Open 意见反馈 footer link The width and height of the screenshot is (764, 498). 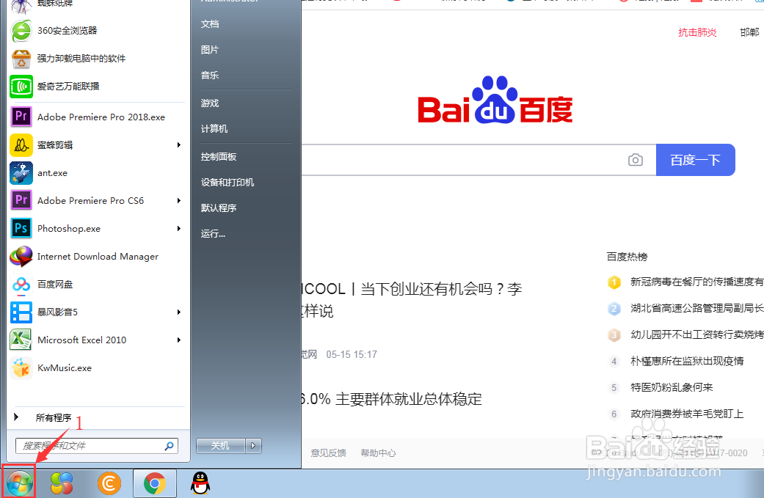point(328,453)
